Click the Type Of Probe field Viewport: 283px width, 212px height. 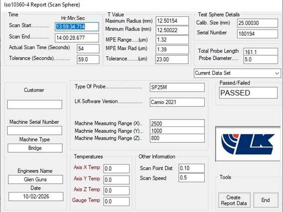[x=177, y=88]
